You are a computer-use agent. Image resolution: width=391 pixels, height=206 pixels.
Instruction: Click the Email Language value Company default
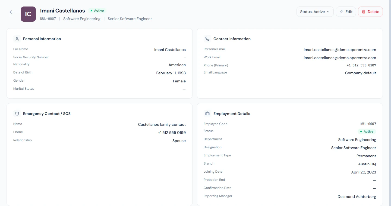point(361,73)
